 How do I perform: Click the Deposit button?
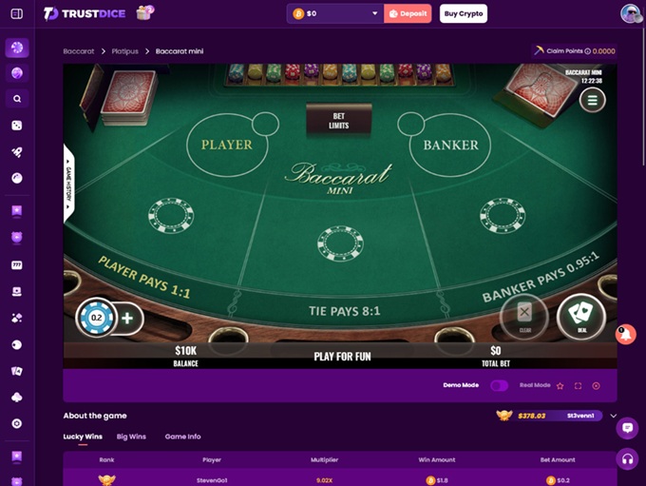(x=408, y=13)
